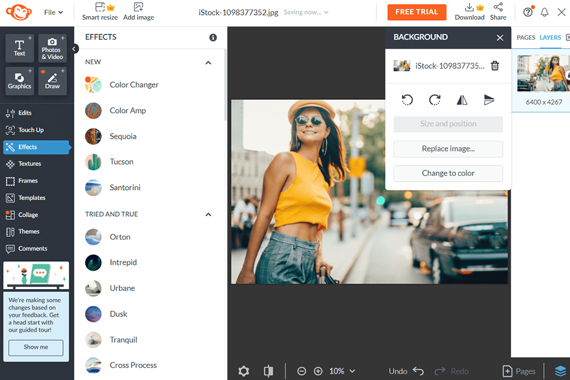Open the zoom percentage dropdown
The width and height of the screenshot is (570, 380).
(x=342, y=371)
